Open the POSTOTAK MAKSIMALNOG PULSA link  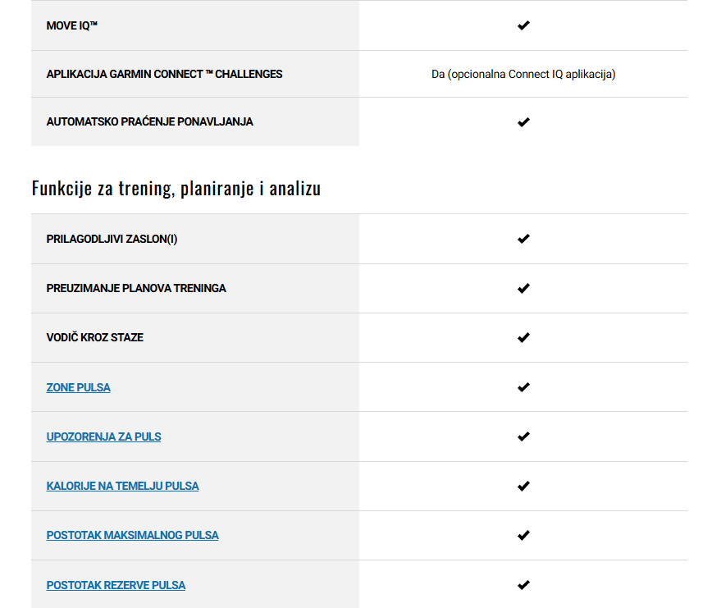132,535
